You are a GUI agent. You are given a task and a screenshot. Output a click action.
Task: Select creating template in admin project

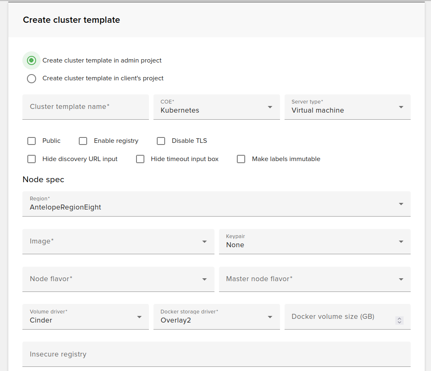[32, 60]
